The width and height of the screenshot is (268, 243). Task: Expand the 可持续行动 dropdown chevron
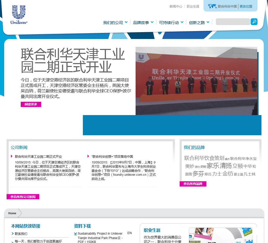[182, 22]
